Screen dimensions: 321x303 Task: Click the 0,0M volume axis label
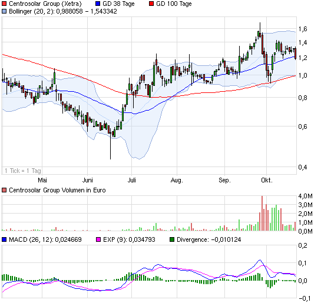tap(306, 231)
